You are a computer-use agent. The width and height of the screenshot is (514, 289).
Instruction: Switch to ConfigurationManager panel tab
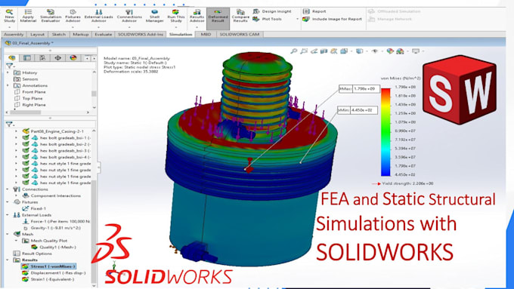(x=42, y=58)
